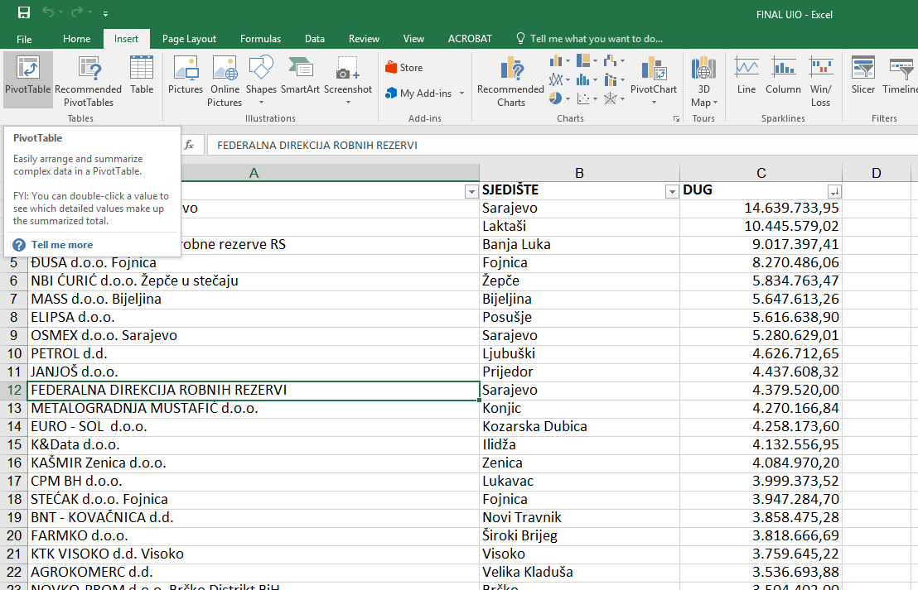Open the SJEDIŠTE column filter dropdown
Screen dimensions: 918x590
(672, 191)
